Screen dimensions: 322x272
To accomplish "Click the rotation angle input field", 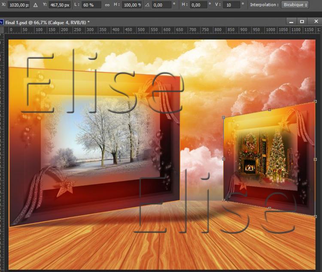I will coord(161,5).
